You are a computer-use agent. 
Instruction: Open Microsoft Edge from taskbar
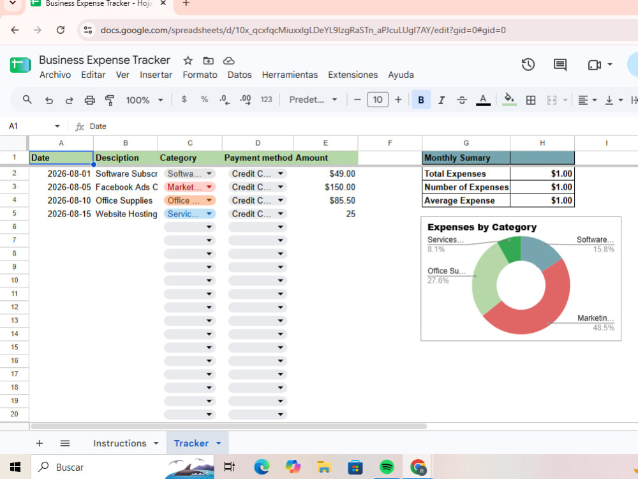click(262, 467)
